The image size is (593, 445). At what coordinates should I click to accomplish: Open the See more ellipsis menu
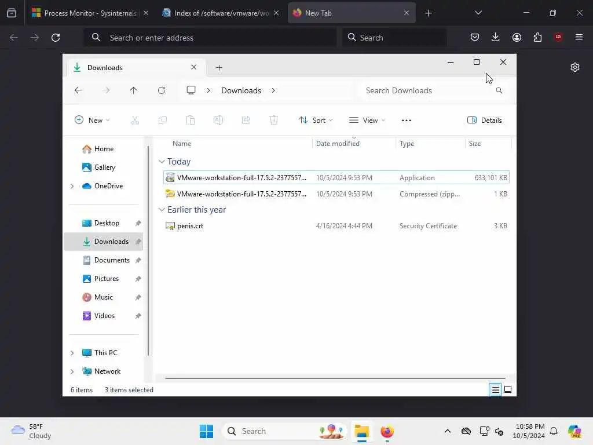tap(406, 121)
